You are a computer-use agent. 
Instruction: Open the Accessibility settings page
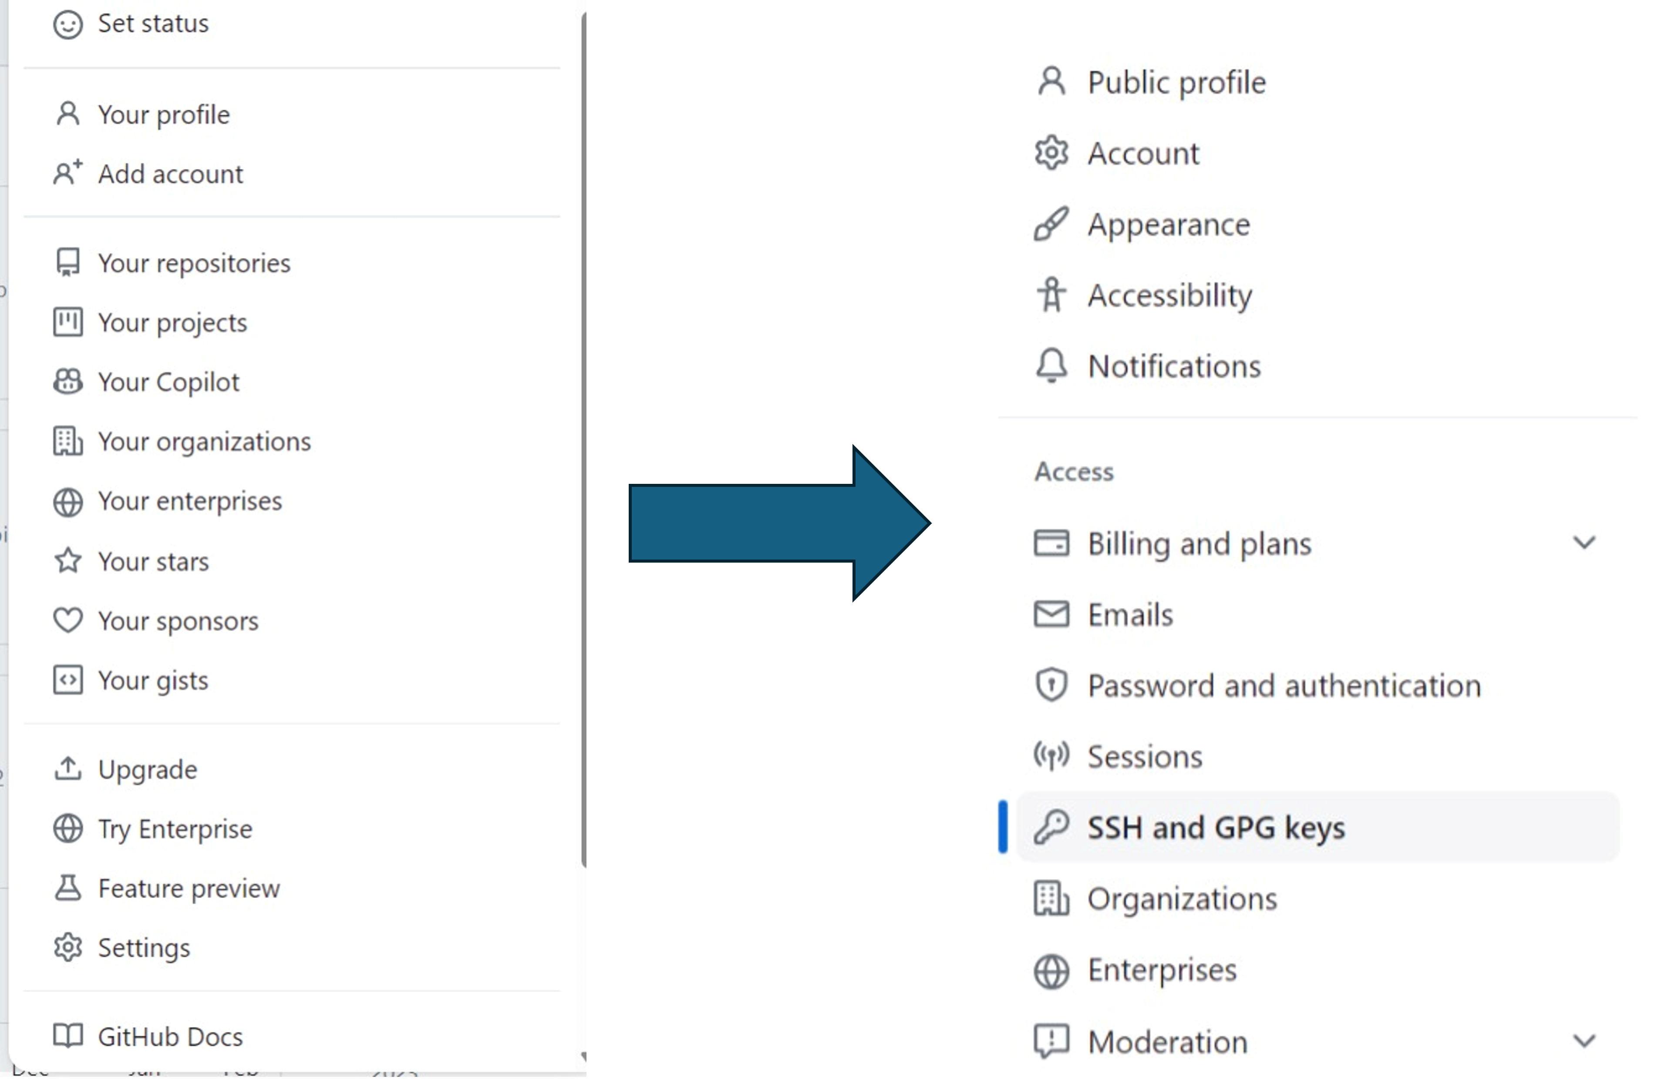pos(1169,295)
